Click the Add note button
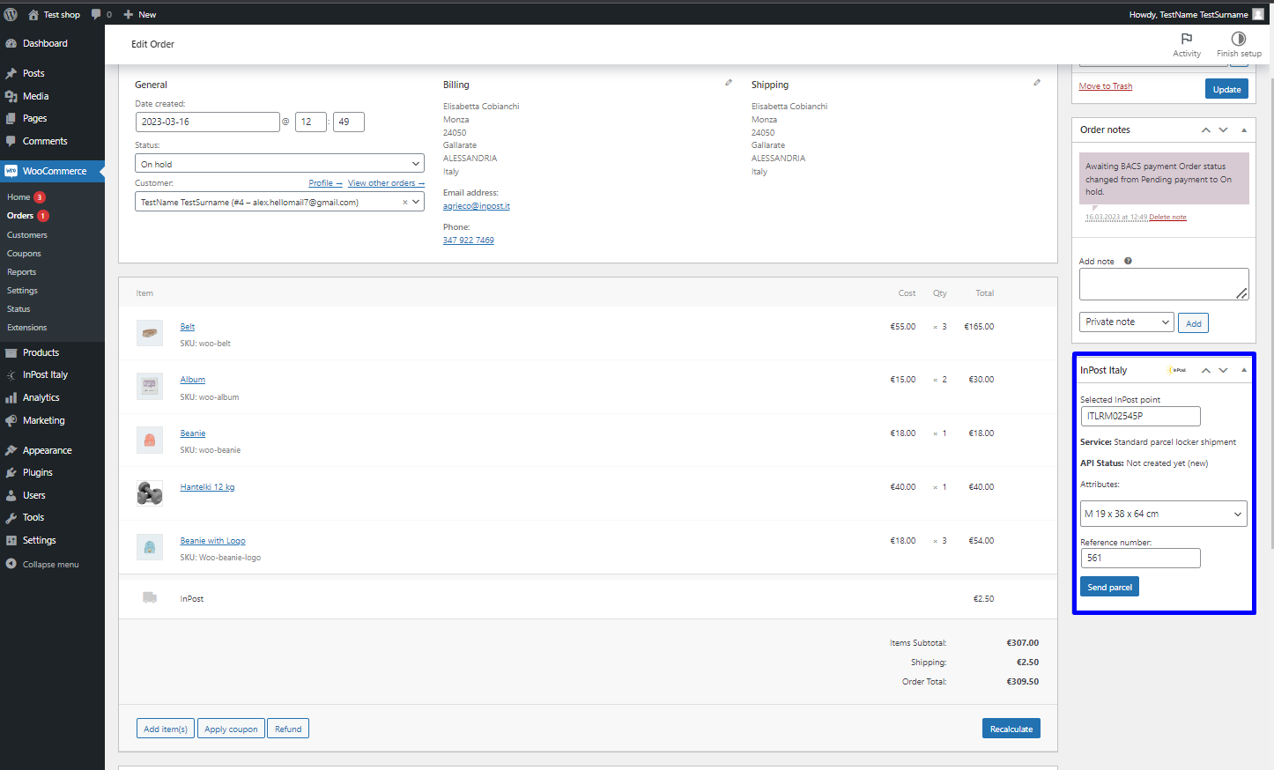 coord(1194,323)
